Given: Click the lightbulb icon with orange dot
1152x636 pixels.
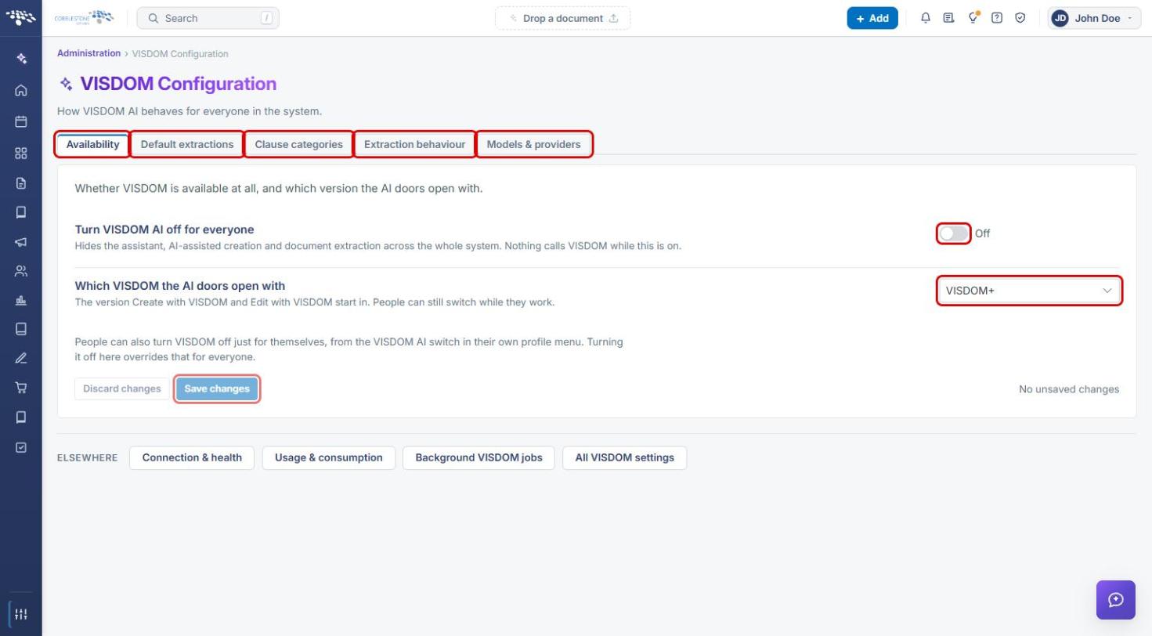Looking at the screenshot, I should (x=973, y=18).
